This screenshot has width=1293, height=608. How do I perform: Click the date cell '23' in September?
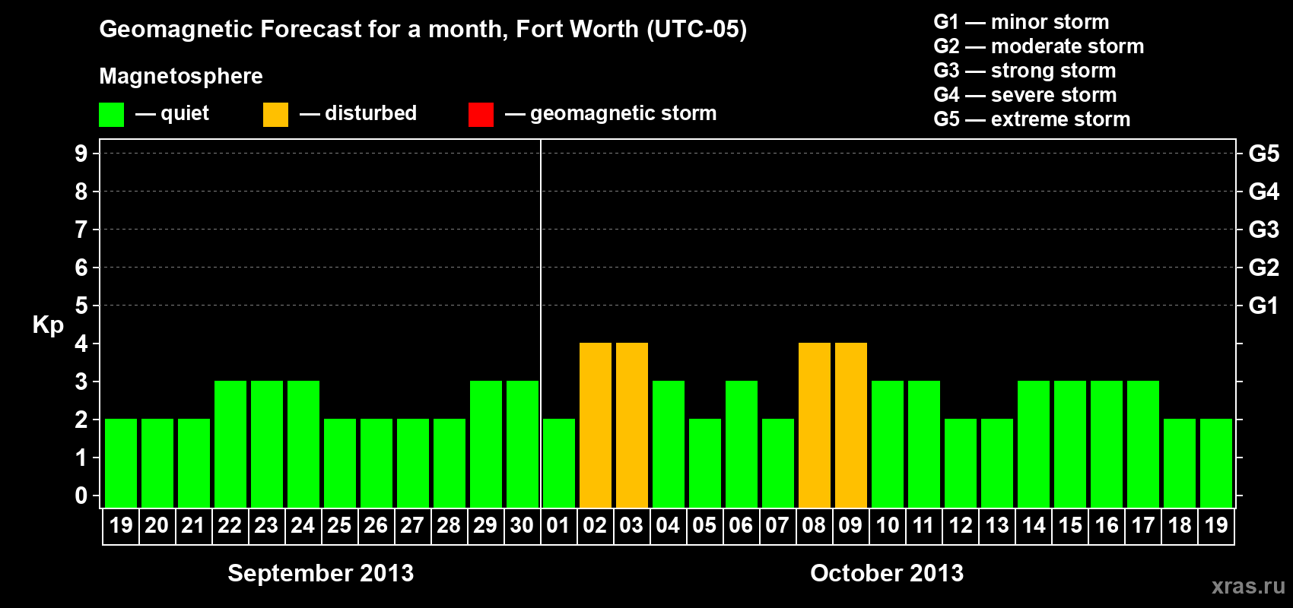coord(266,526)
